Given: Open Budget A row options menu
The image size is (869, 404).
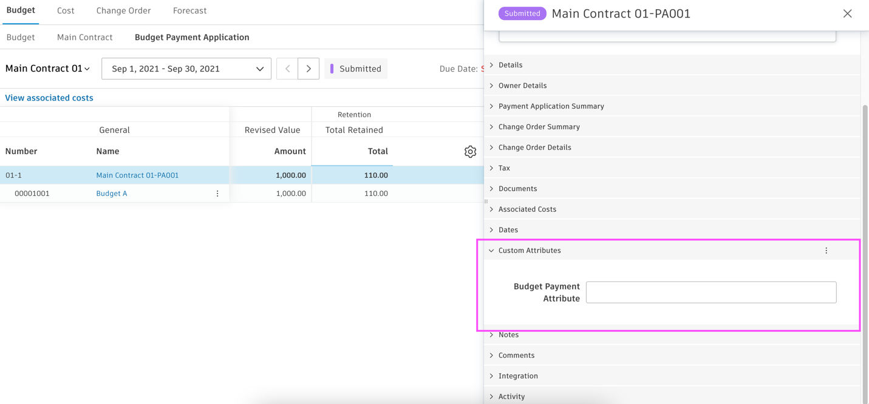Looking at the screenshot, I should pos(217,194).
